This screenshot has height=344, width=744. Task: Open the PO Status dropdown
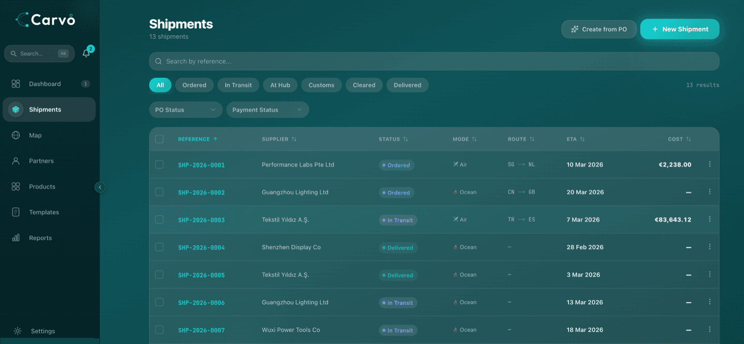coord(185,109)
